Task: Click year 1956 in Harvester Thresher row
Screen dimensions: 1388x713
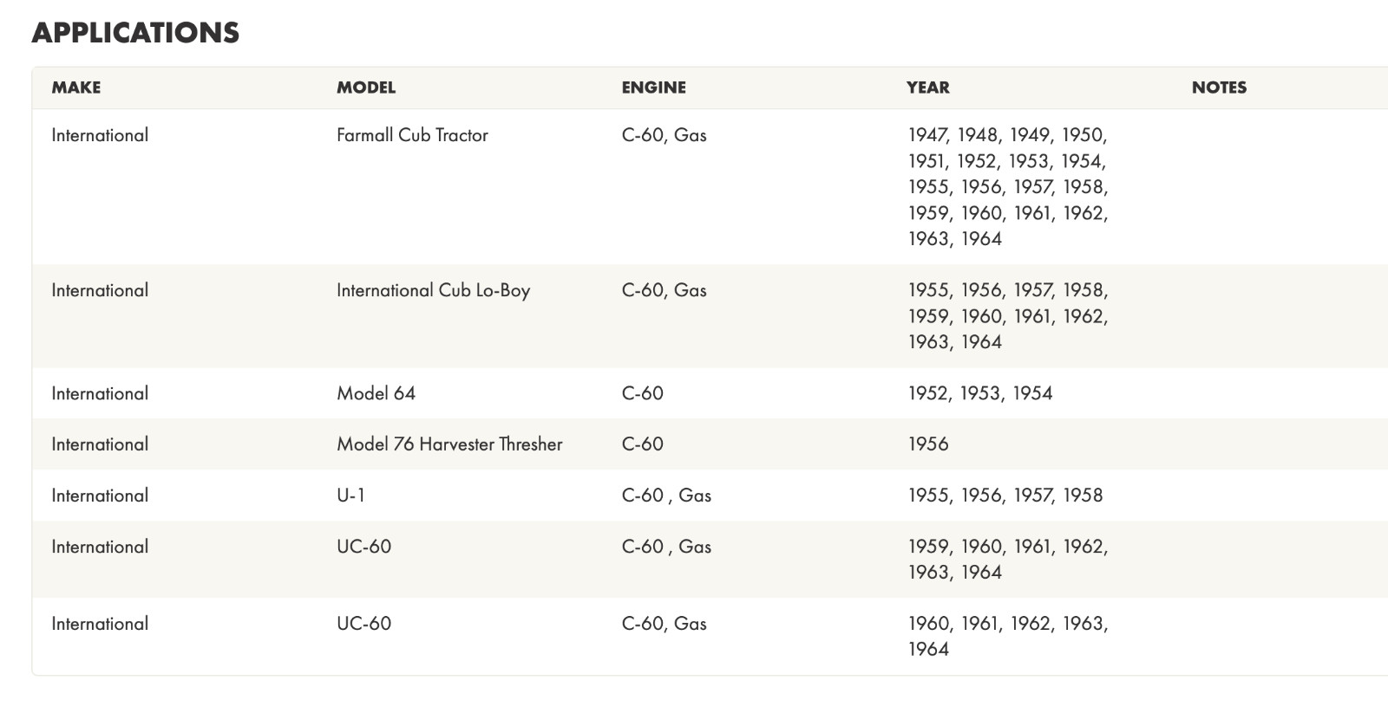Action: pos(928,444)
